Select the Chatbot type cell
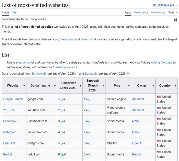The width and height of the screenshot is (179, 161). click(x=118, y=143)
